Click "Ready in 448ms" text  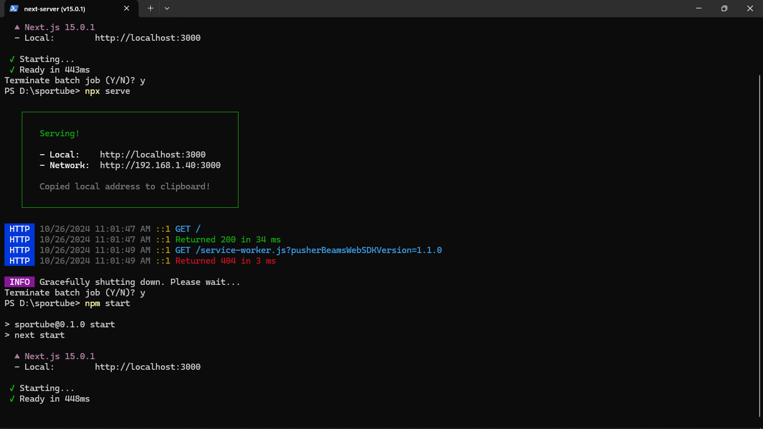[x=55, y=399]
